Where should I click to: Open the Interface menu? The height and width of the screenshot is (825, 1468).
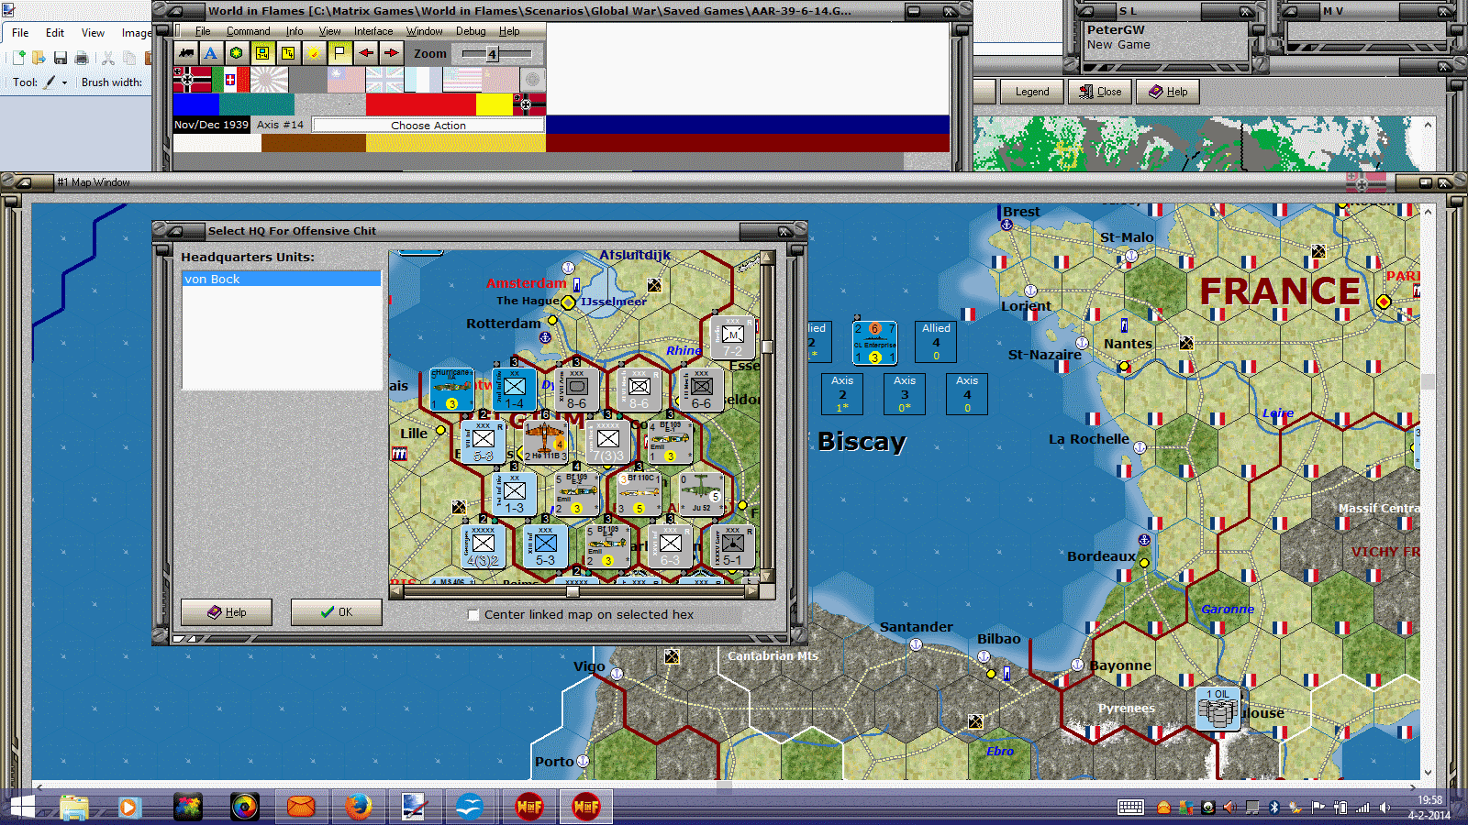[373, 31]
